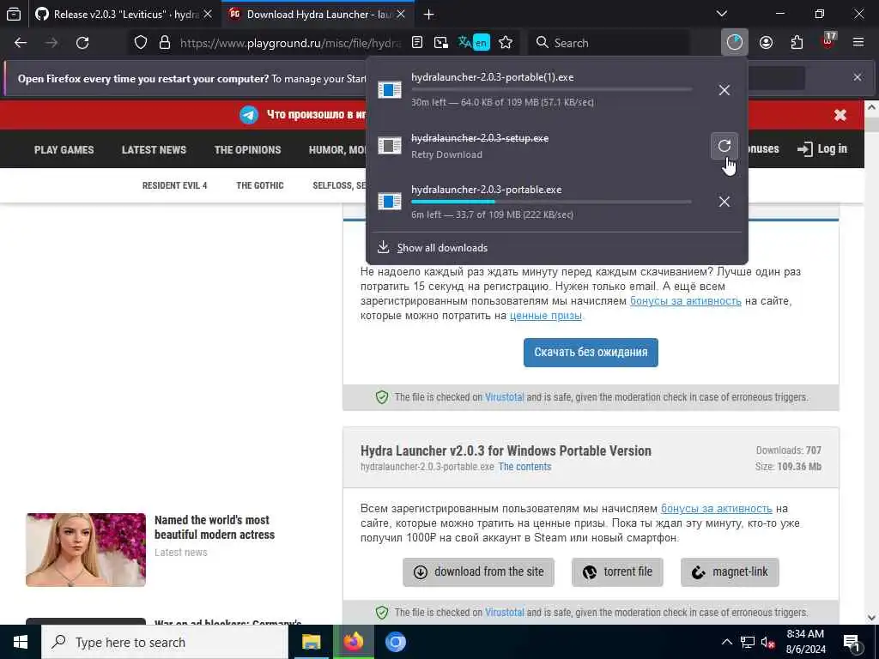This screenshot has width=879, height=659.
Task: Show hidden system tray icons
Action: (726, 642)
